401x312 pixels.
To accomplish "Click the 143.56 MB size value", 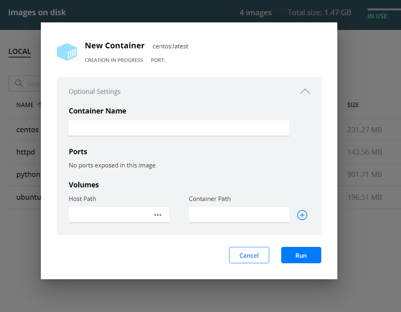I will click(365, 152).
